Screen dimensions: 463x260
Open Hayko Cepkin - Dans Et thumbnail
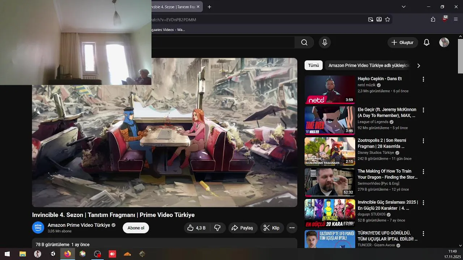pyautogui.click(x=330, y=90)
